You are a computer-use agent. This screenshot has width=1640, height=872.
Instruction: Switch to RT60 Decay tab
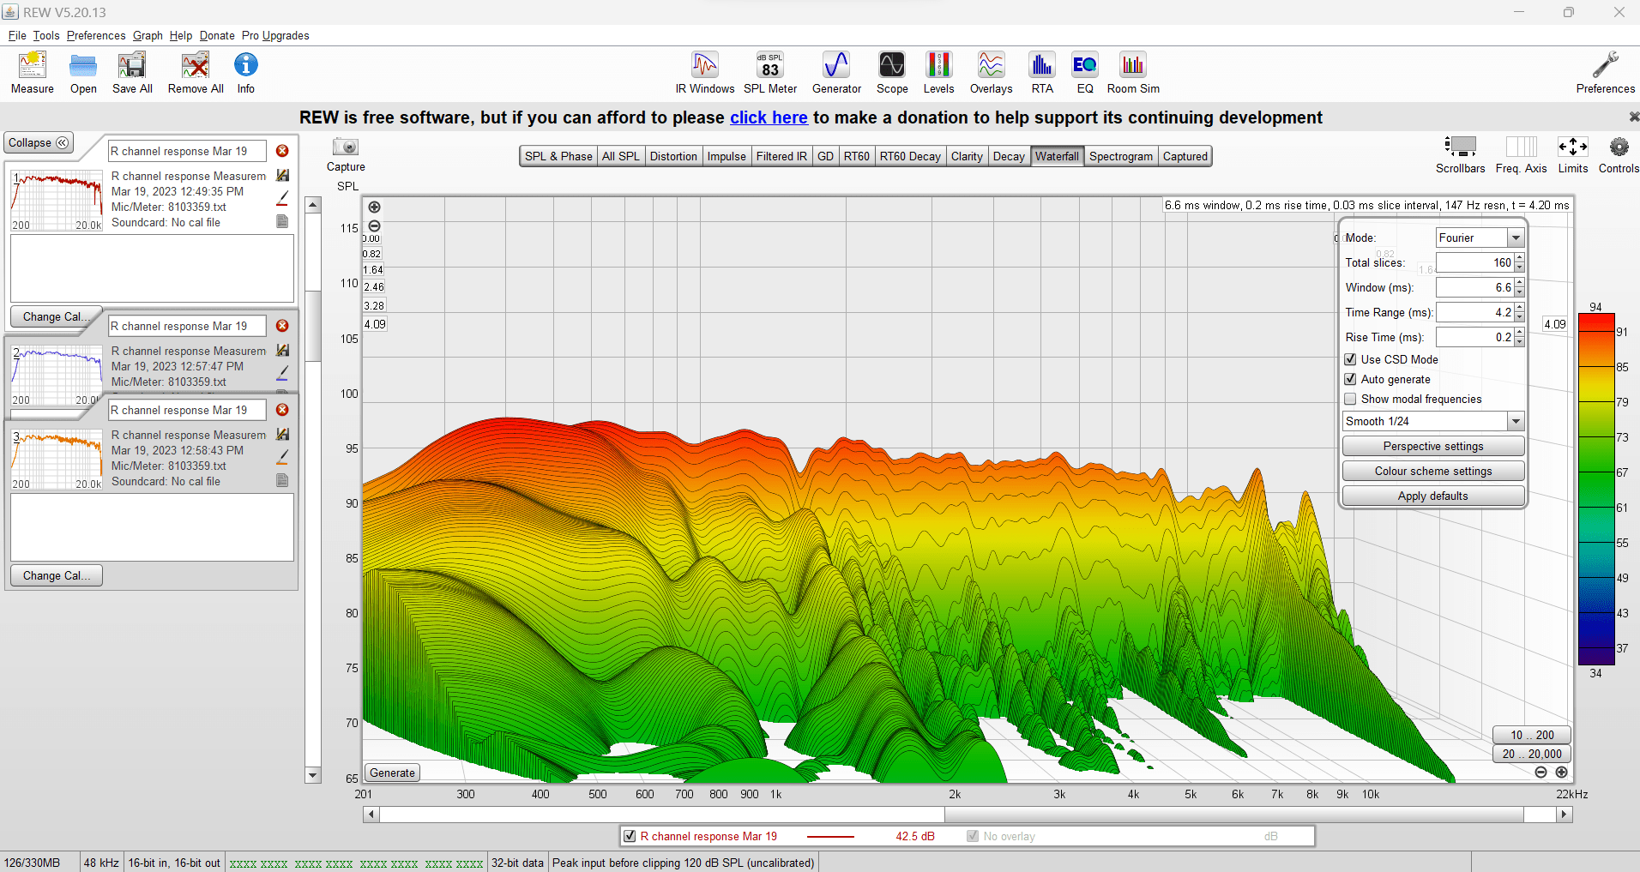pyautogui.click(x=910, y=156)
